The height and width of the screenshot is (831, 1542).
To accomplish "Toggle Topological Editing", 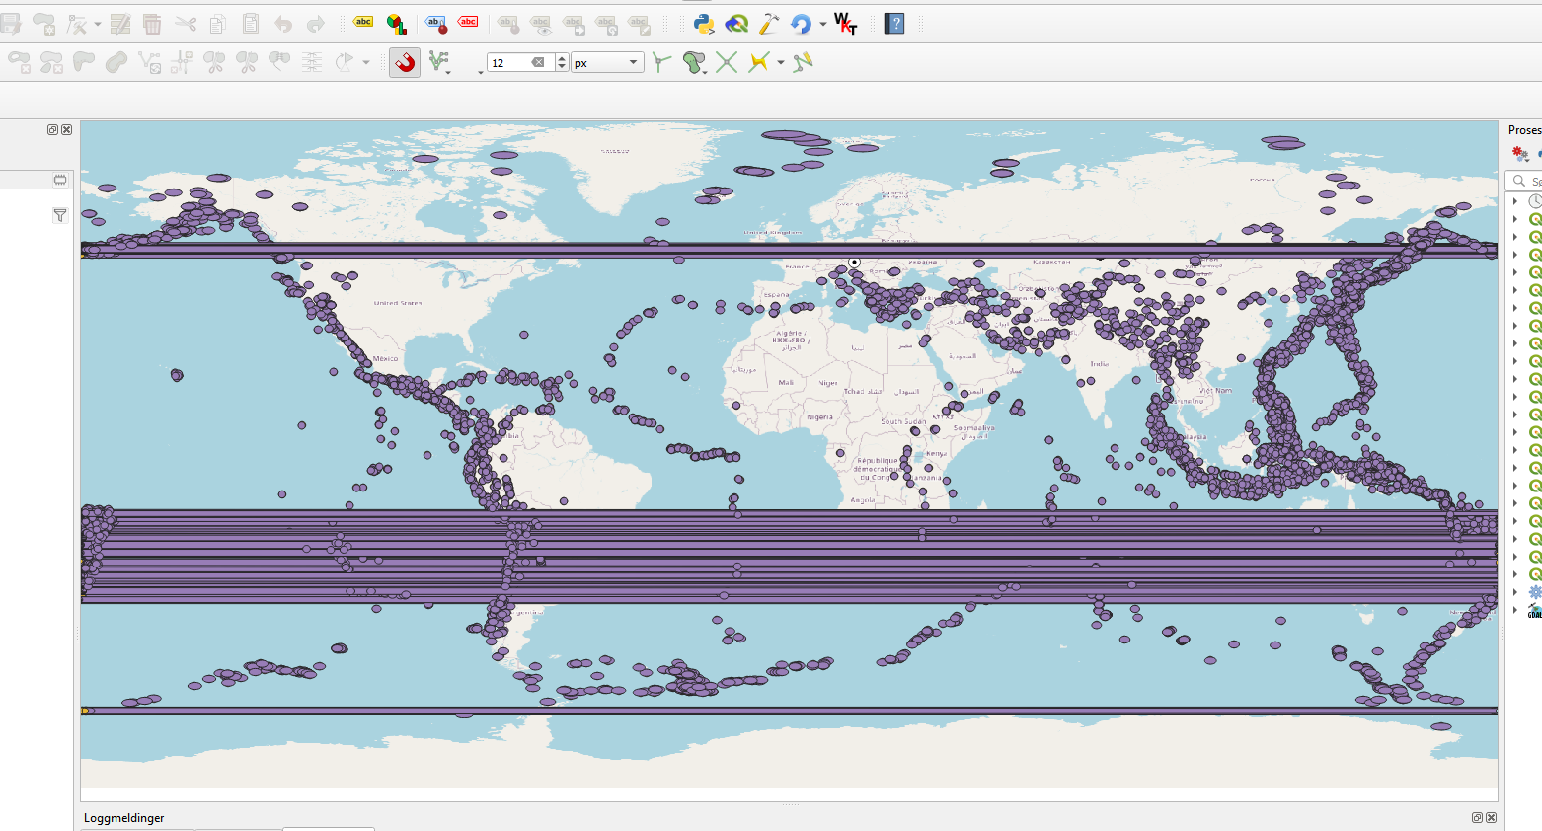I will (x=661, y=62).
